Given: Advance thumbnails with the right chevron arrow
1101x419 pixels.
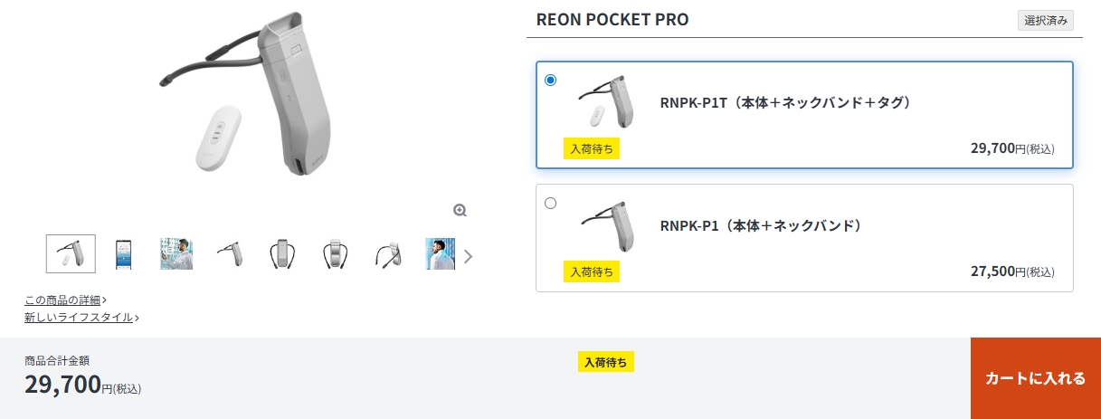Looking at the screenshot, I should [468, 256].
